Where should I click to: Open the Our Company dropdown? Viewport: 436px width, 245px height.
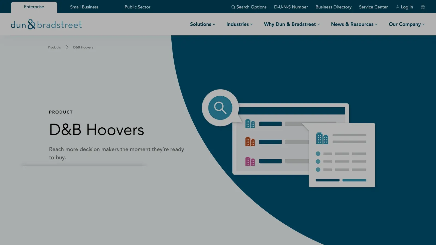407,24
